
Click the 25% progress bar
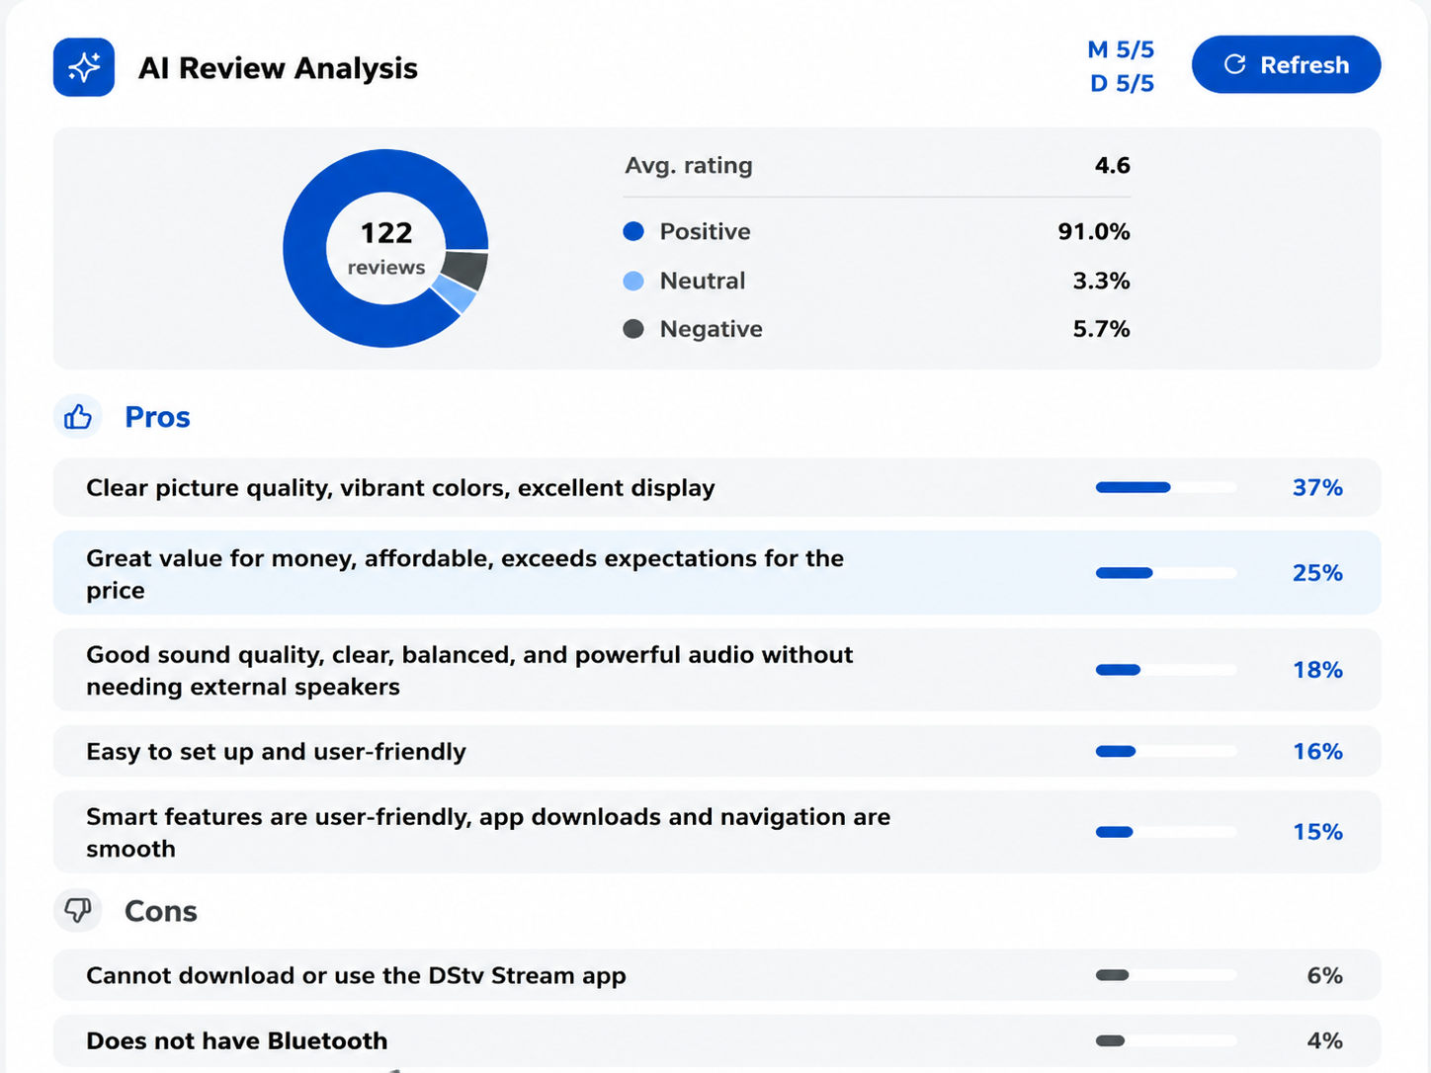tap(1166, 573)
